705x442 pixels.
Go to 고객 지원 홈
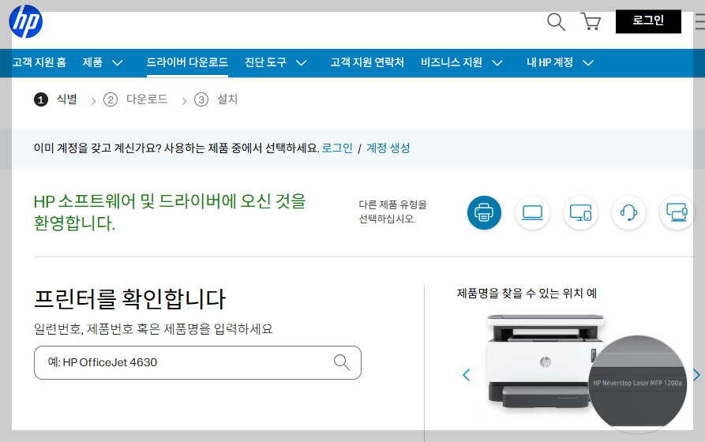[39, 62]
